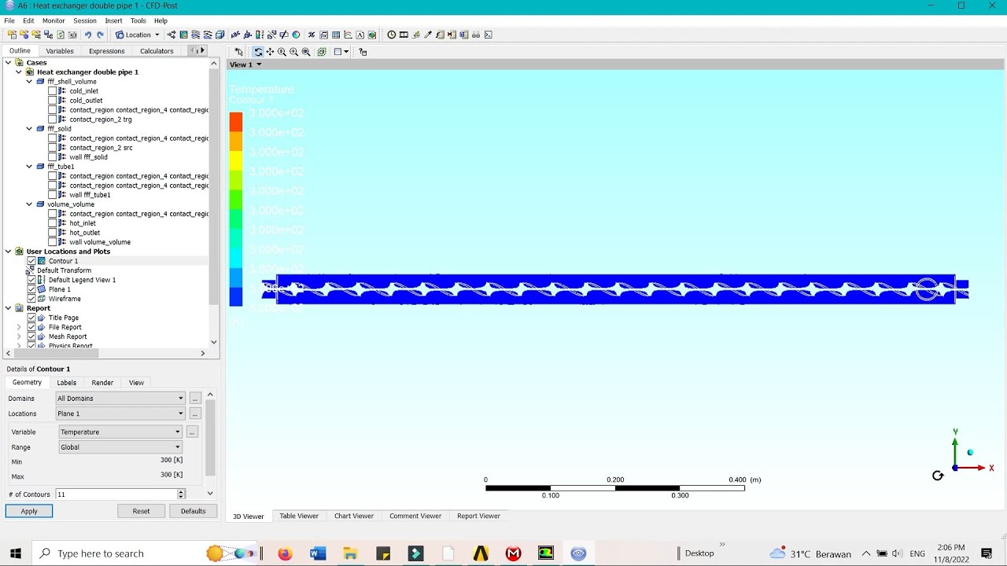This screenshot has height=566, width=1007.
Task: Open the Insert menu
Action: point(113,20)
